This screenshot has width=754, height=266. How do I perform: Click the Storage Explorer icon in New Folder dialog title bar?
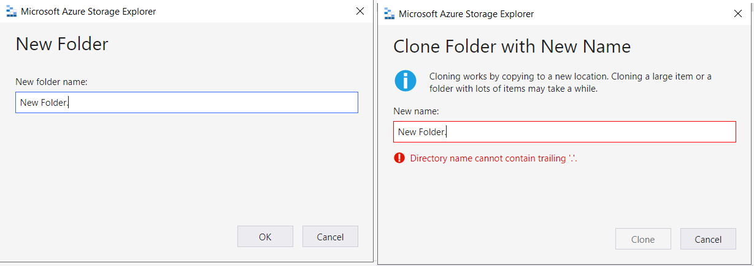11,12
